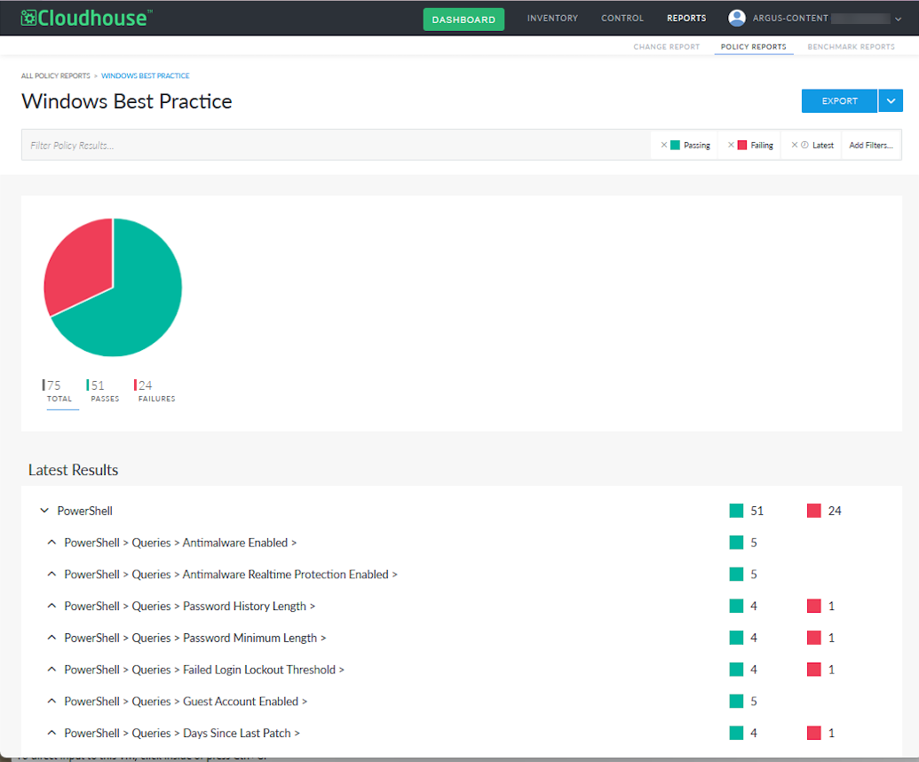Click the red failing square for PowerShell
This screenshot has height=762, width=919.
pos(813,511)
